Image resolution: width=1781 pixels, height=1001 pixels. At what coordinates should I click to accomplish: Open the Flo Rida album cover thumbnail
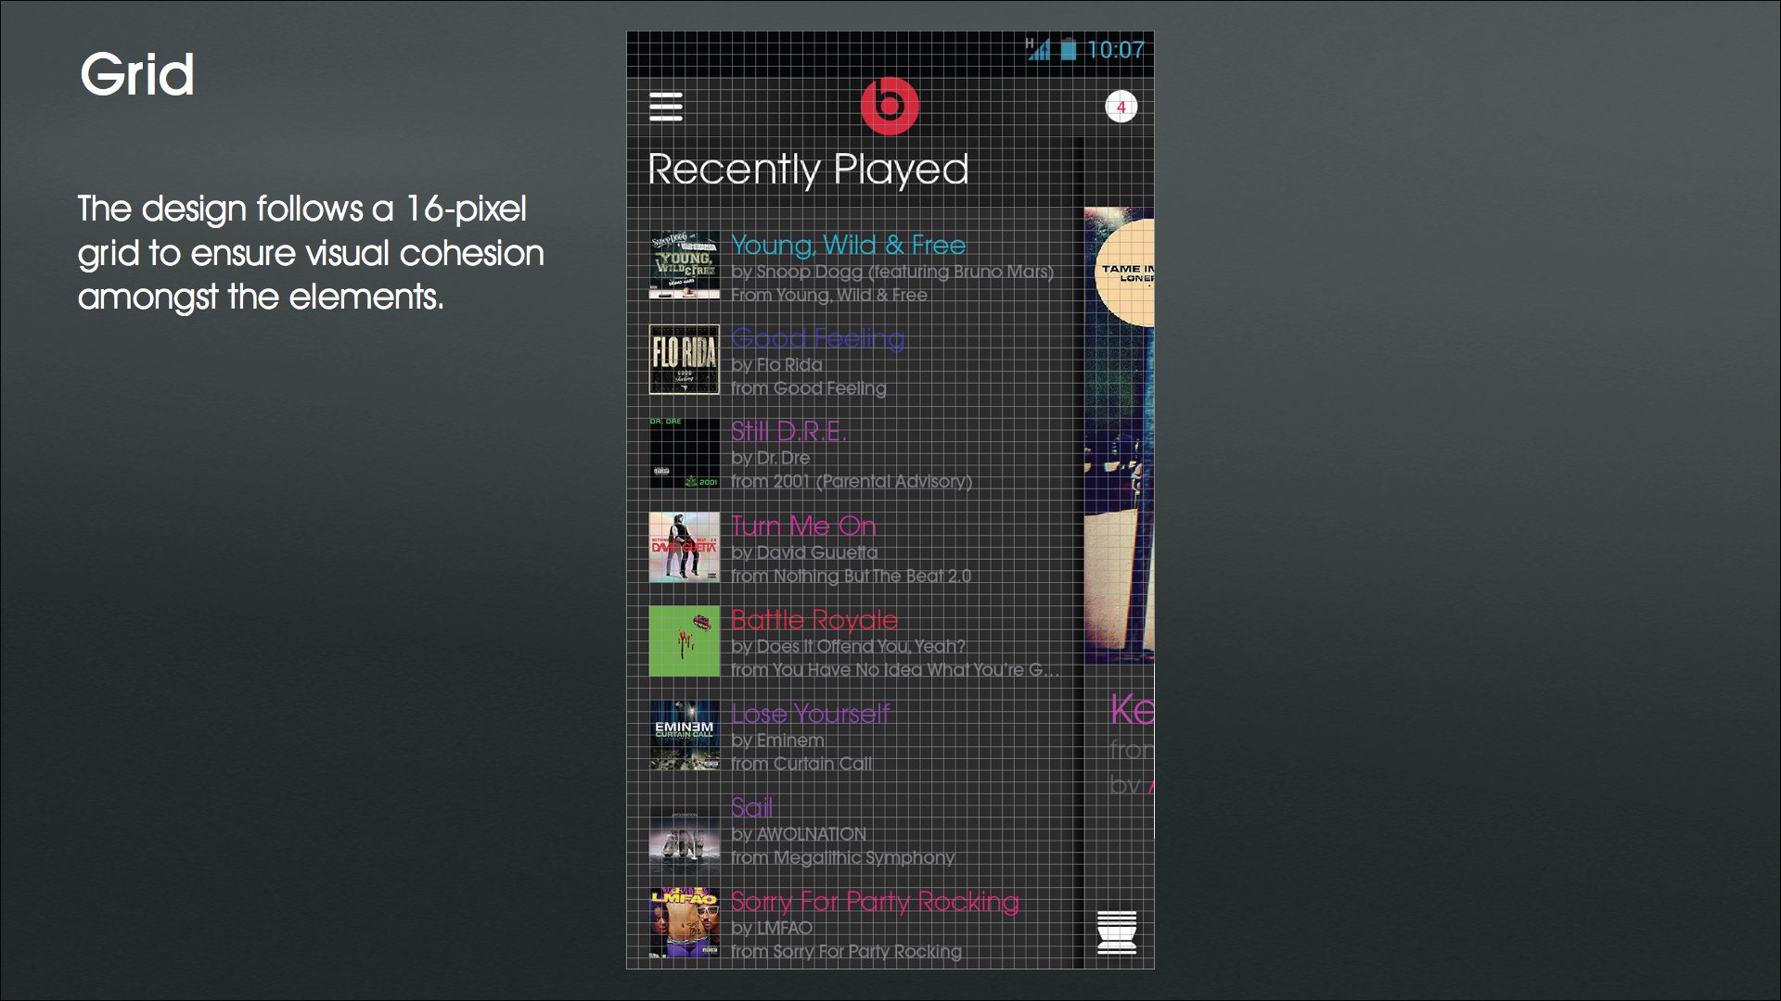685,360
